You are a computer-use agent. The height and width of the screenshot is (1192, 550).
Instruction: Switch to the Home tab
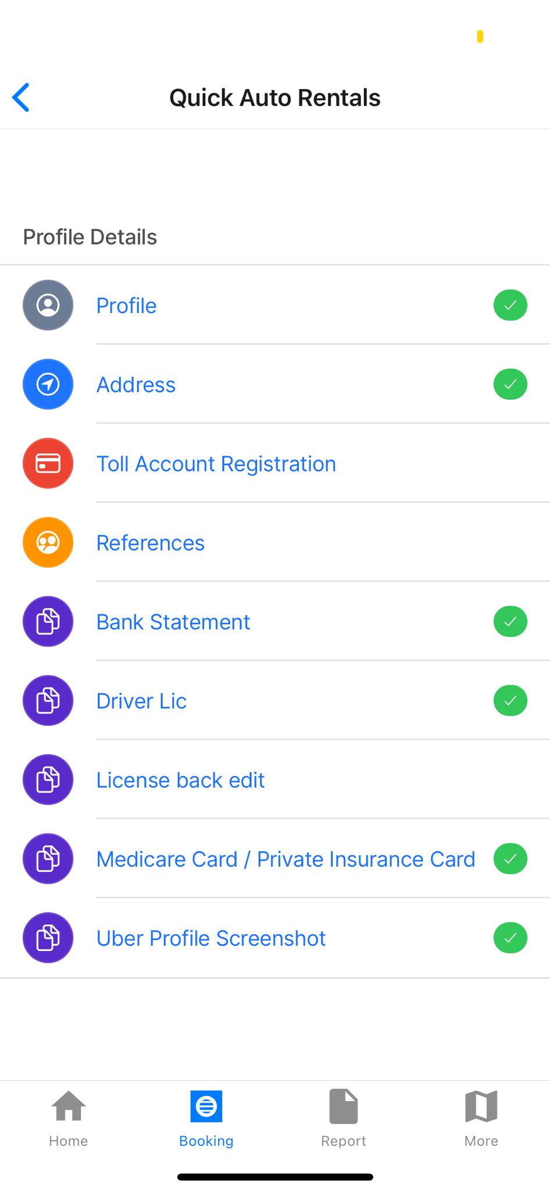click(x=69, y=1119)
